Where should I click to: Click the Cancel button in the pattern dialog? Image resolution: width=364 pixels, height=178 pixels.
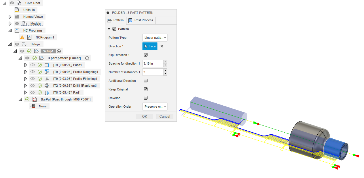(164, 116)
